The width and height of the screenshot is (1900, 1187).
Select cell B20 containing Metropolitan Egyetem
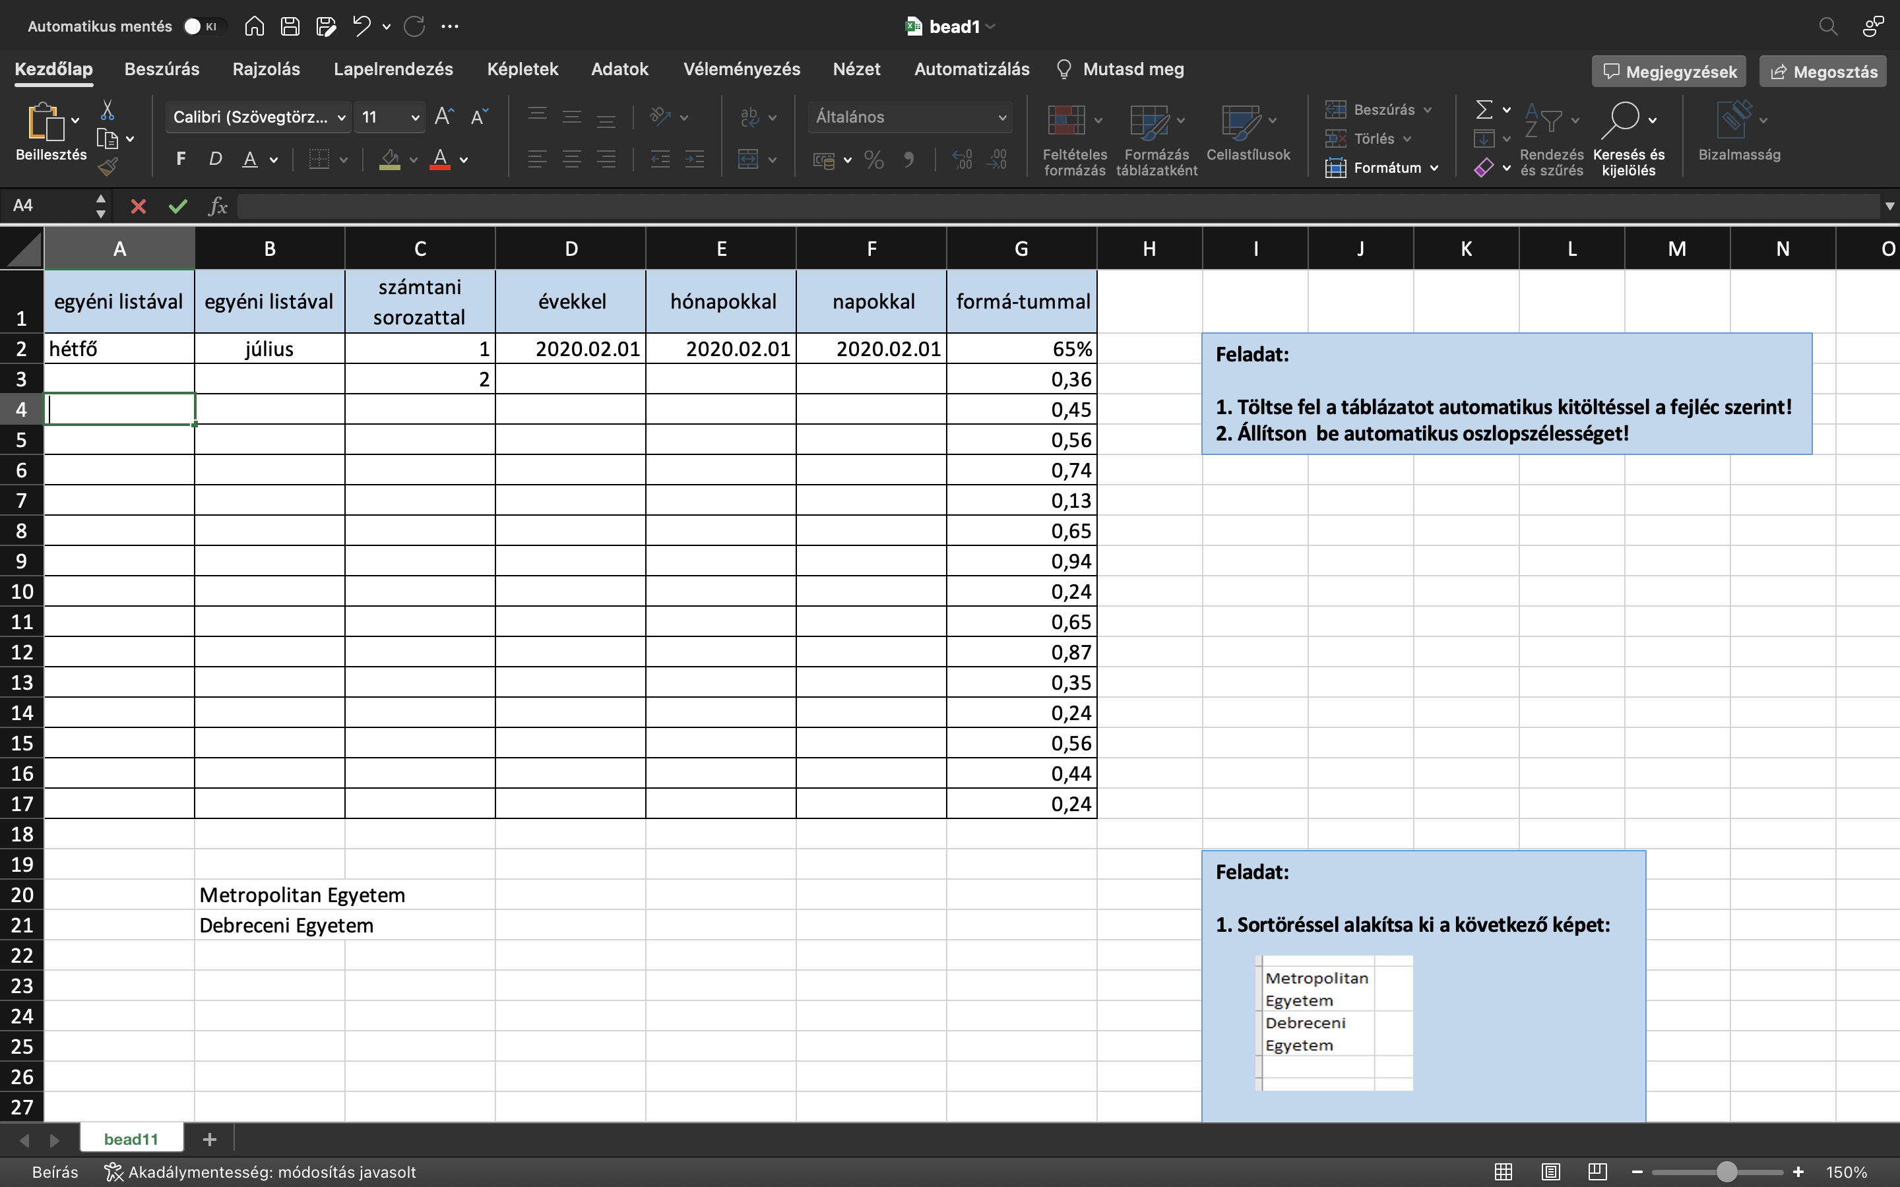269,895
